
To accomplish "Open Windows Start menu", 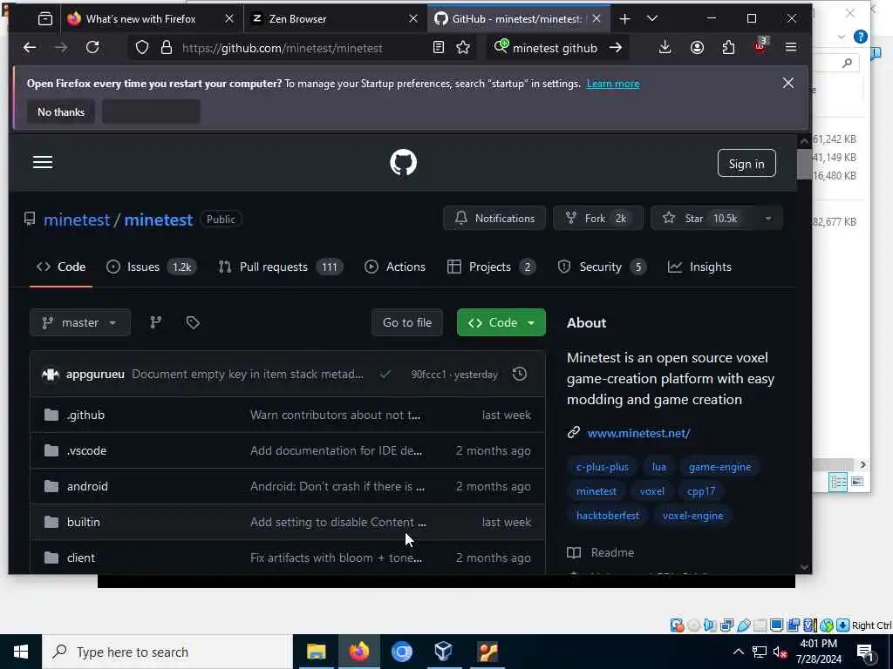I will coord(21,652).
